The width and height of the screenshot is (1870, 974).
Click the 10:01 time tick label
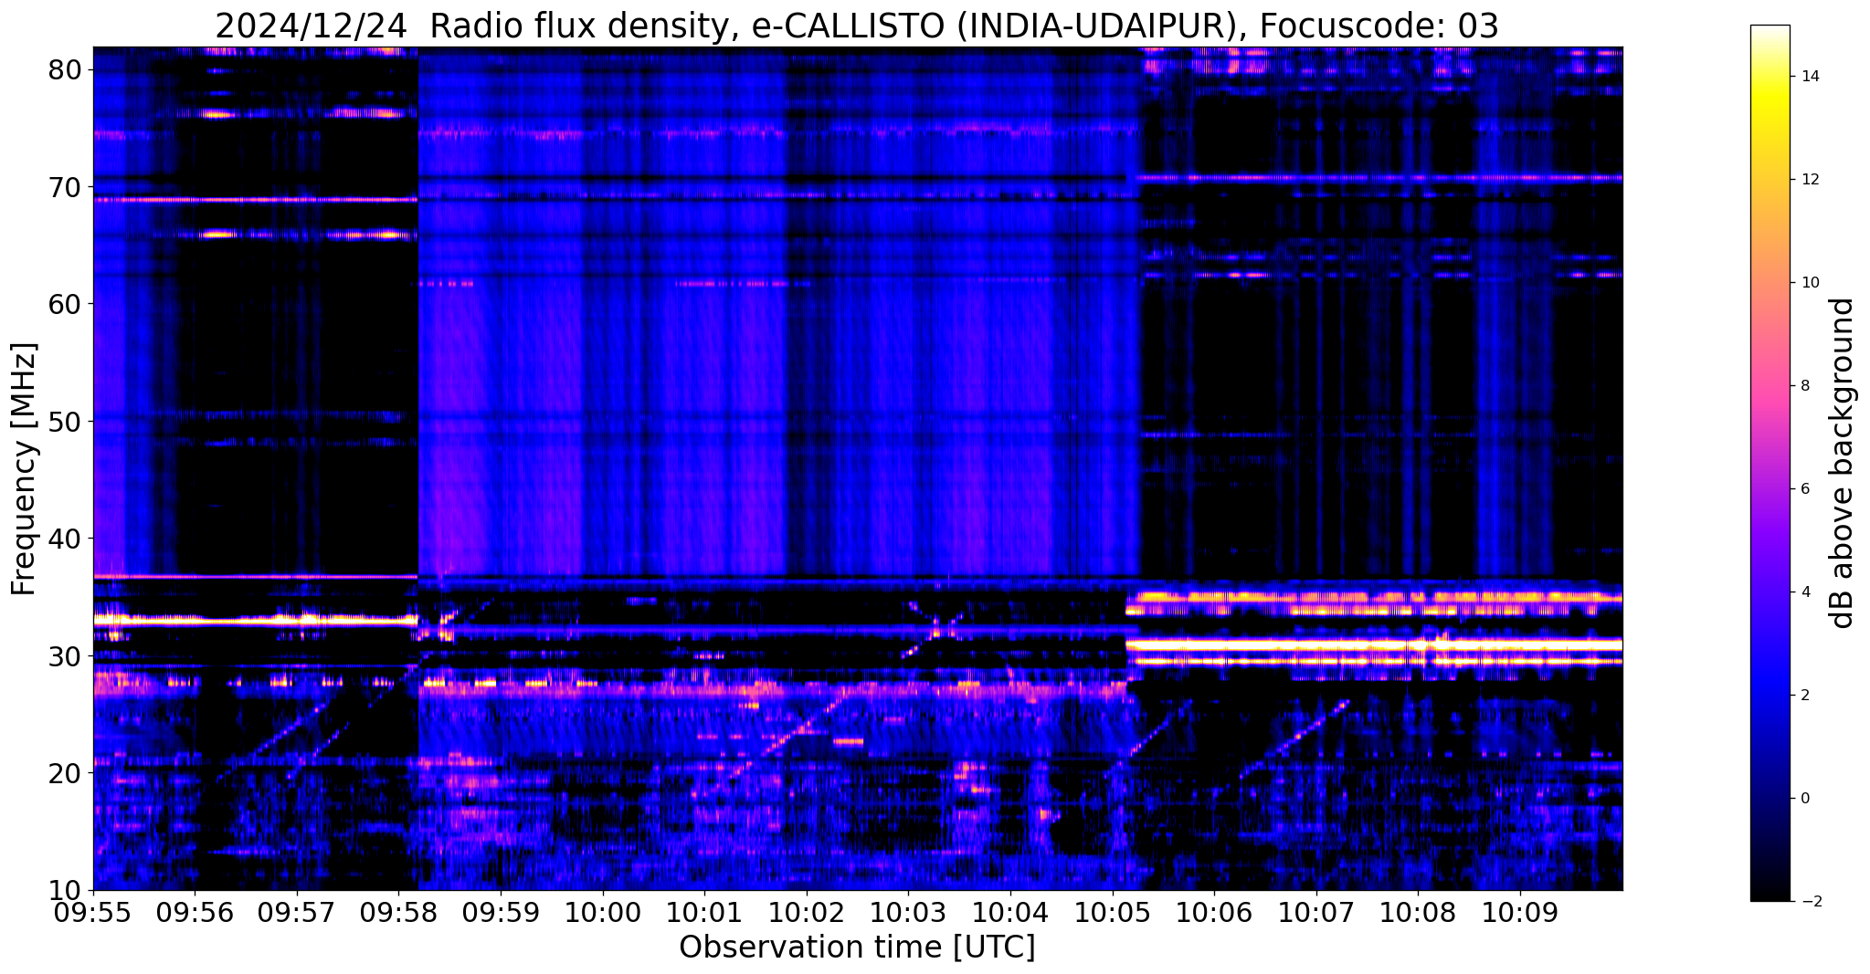(704, 912)
